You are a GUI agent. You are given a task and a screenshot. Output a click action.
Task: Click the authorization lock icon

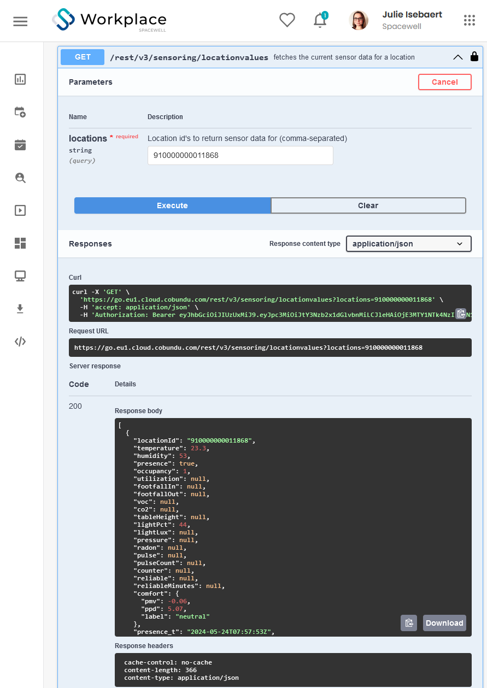click(x=474, y=56)
